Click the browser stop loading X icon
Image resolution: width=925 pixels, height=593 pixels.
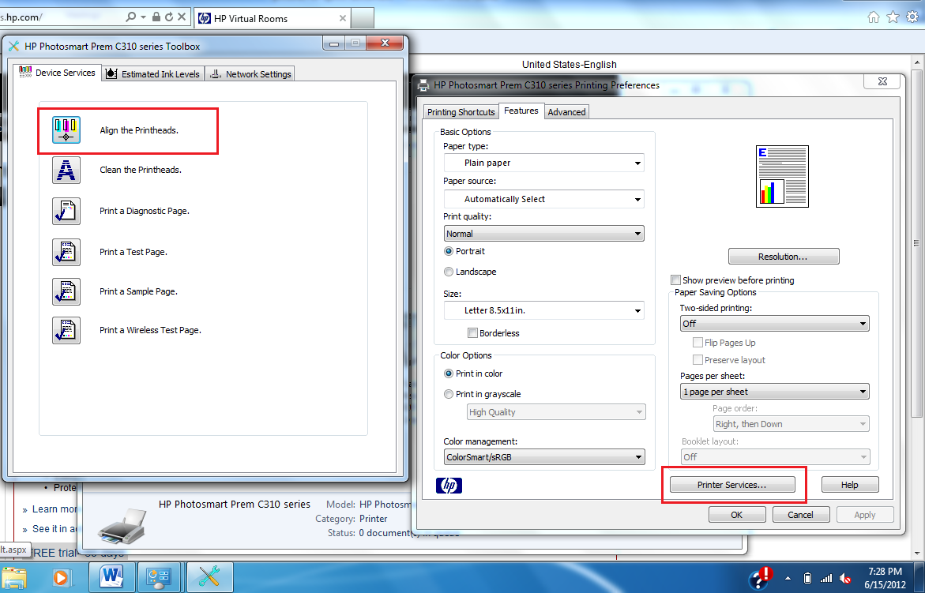tap(182, 17)
